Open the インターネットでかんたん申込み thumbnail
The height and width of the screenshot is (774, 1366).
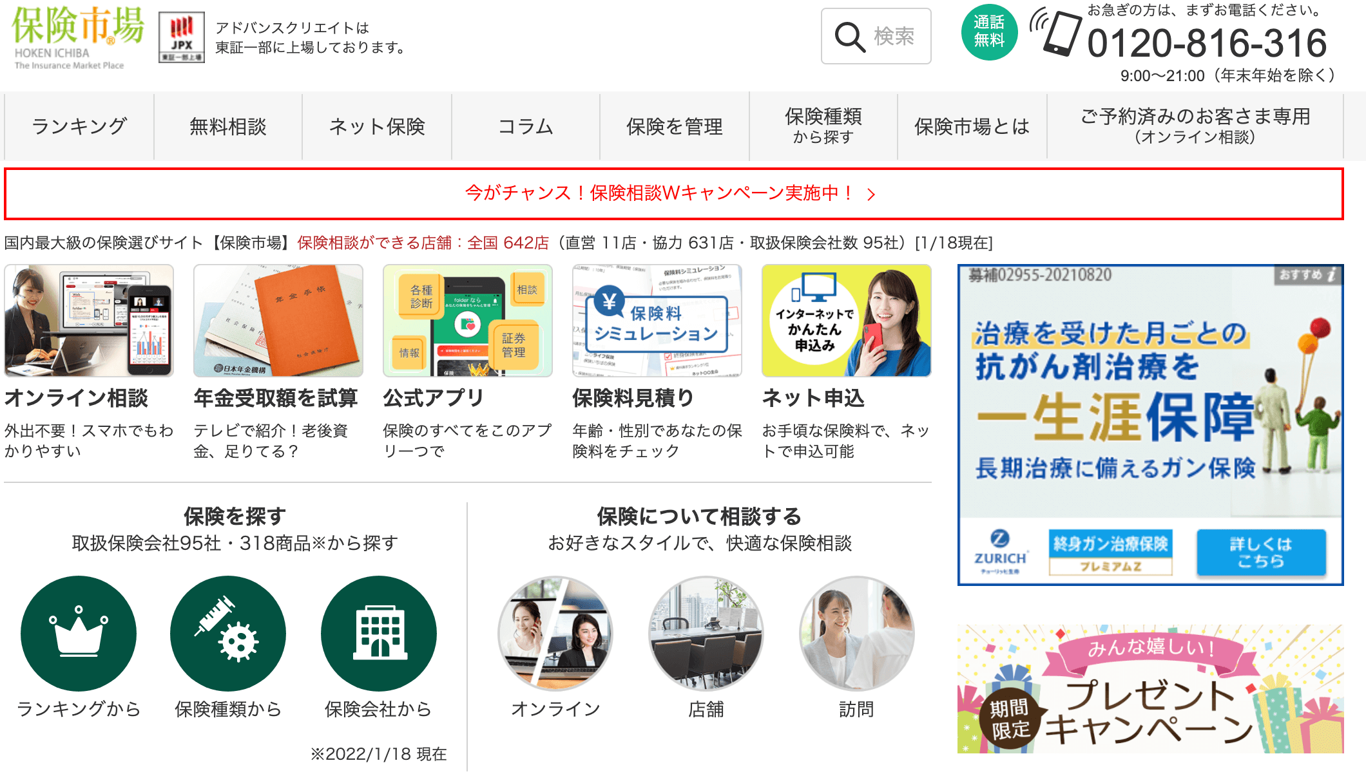[x=847, y=321]
